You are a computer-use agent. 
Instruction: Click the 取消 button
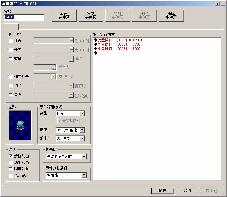tap(188, 191)
